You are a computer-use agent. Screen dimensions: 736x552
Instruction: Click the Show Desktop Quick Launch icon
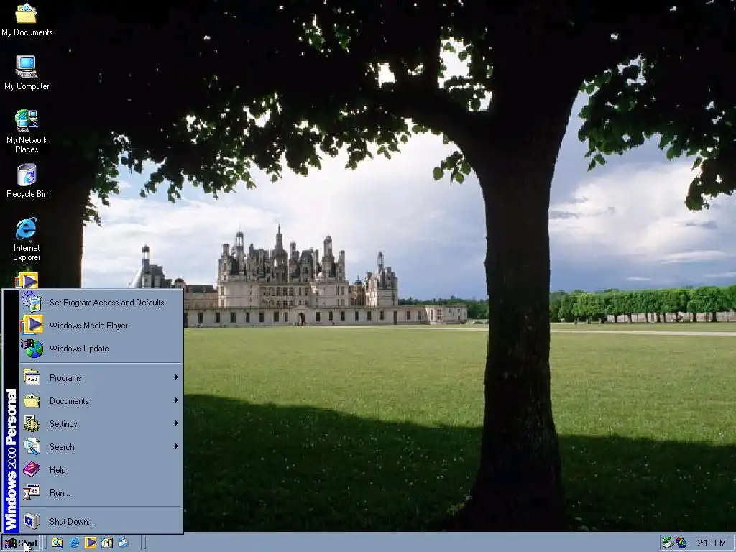tap(106, 543)
